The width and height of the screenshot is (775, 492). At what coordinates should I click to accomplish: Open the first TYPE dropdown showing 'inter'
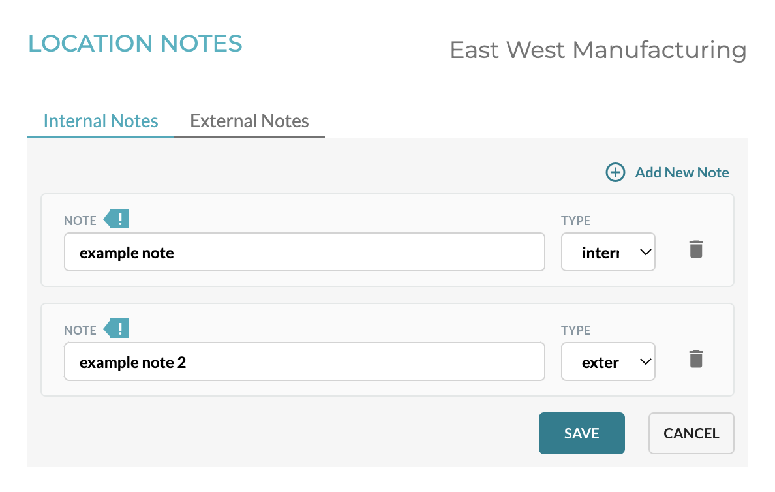tap(608, 252)
